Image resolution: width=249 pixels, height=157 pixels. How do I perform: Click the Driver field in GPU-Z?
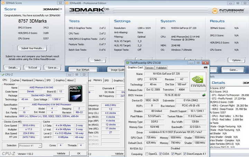click(x=175, y=132)
